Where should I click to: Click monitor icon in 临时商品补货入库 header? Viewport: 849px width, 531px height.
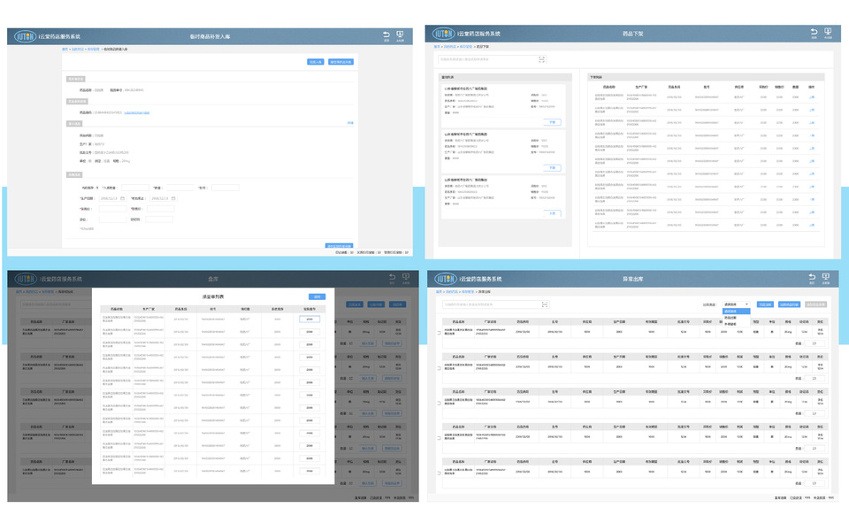(x=400, y=35)
